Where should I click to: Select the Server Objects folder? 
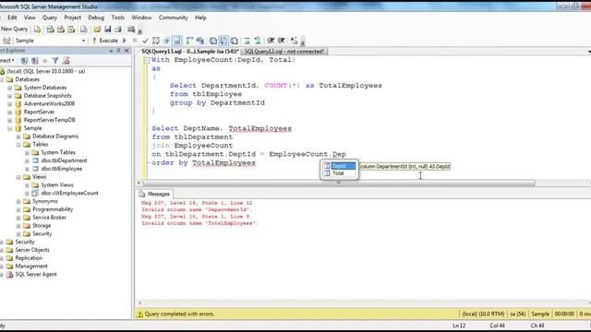[32, 250]
